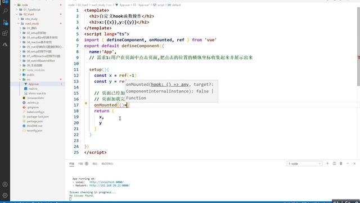Open the Source Control view icon
360x203 pixels.
(x=5, y=22)
